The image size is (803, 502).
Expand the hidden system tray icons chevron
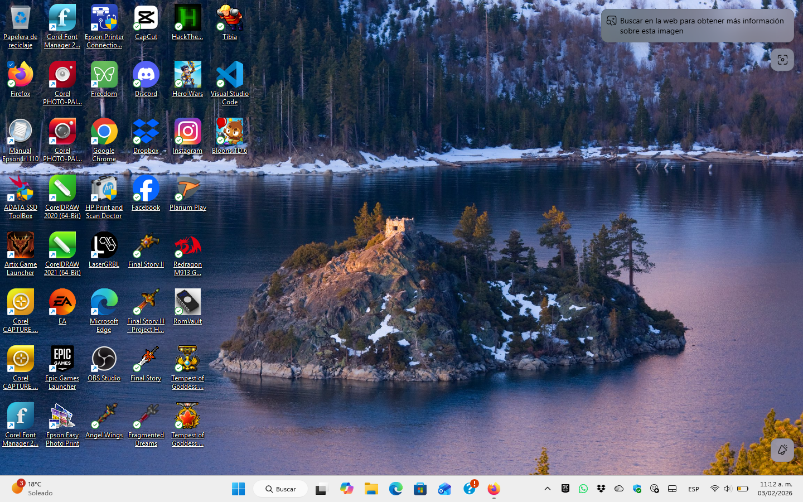click(548, 489)
